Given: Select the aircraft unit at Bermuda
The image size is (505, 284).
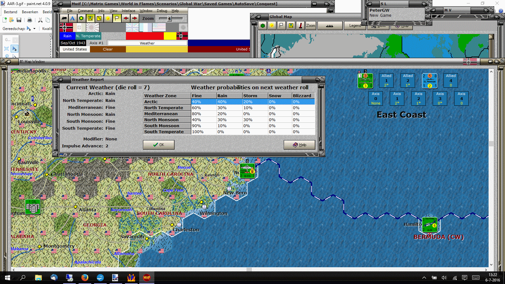Looking at the screenshot, I should pyautogui.click(x=430, y=225).
